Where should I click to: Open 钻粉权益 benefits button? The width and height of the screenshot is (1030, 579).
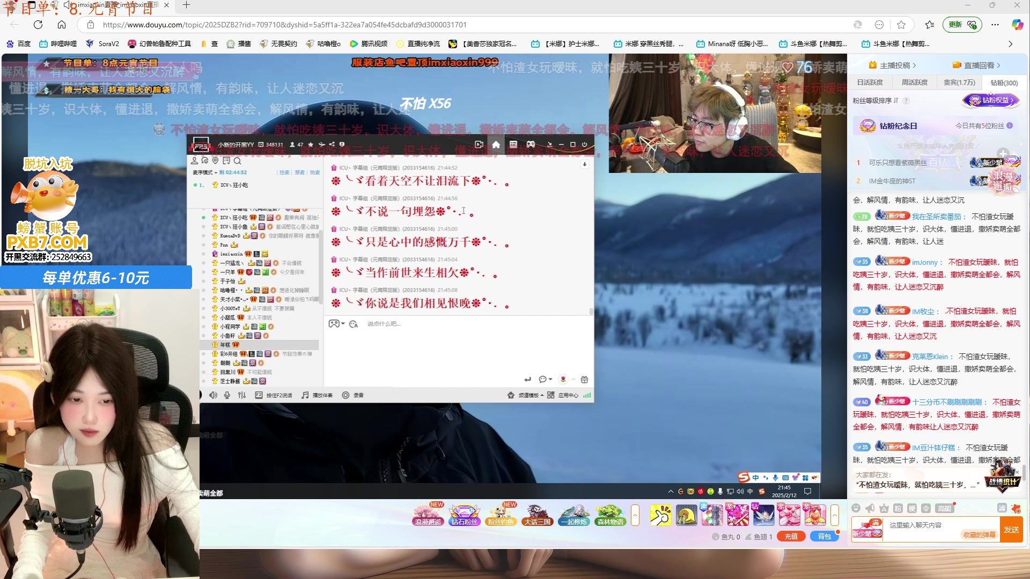pos(990,100)
